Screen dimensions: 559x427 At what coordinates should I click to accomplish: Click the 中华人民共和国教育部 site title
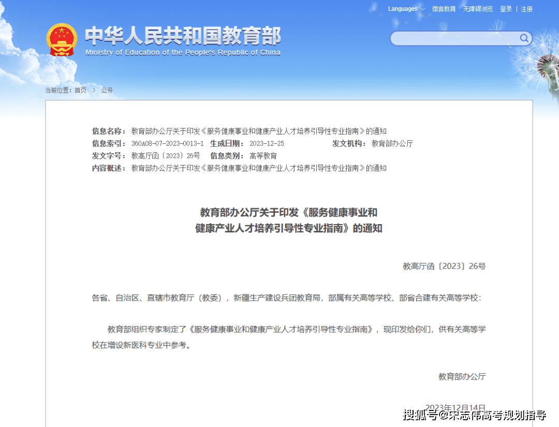(183, 36)
